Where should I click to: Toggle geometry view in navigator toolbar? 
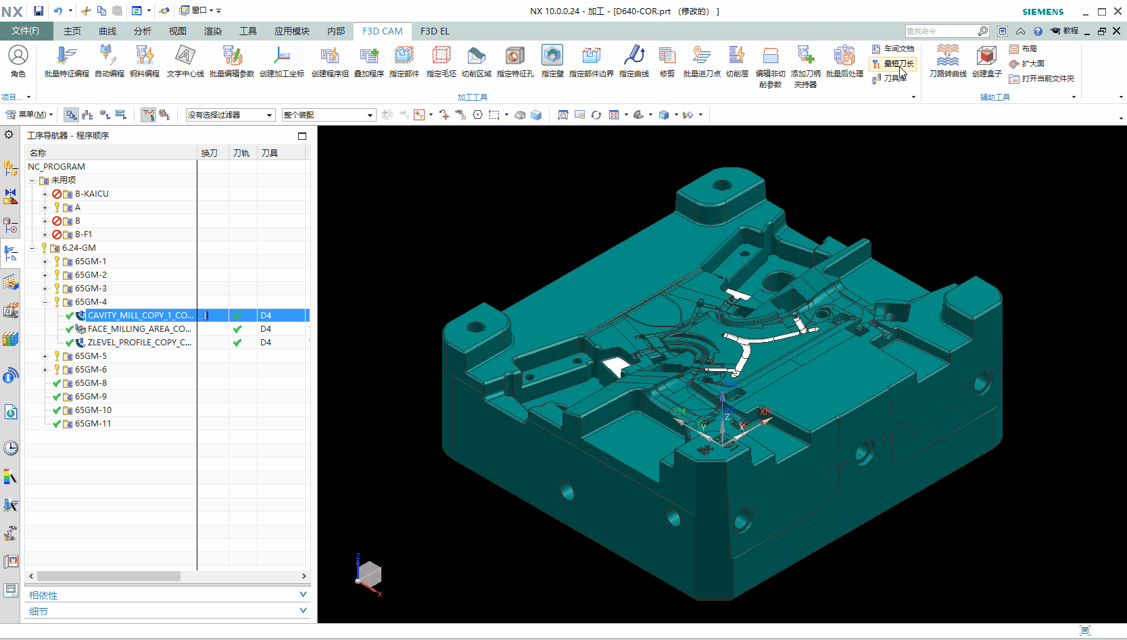tap(105, 115)
